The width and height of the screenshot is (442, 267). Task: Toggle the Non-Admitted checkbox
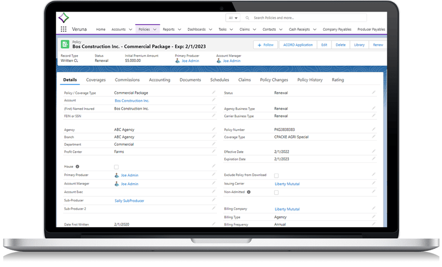coord(276,193)
